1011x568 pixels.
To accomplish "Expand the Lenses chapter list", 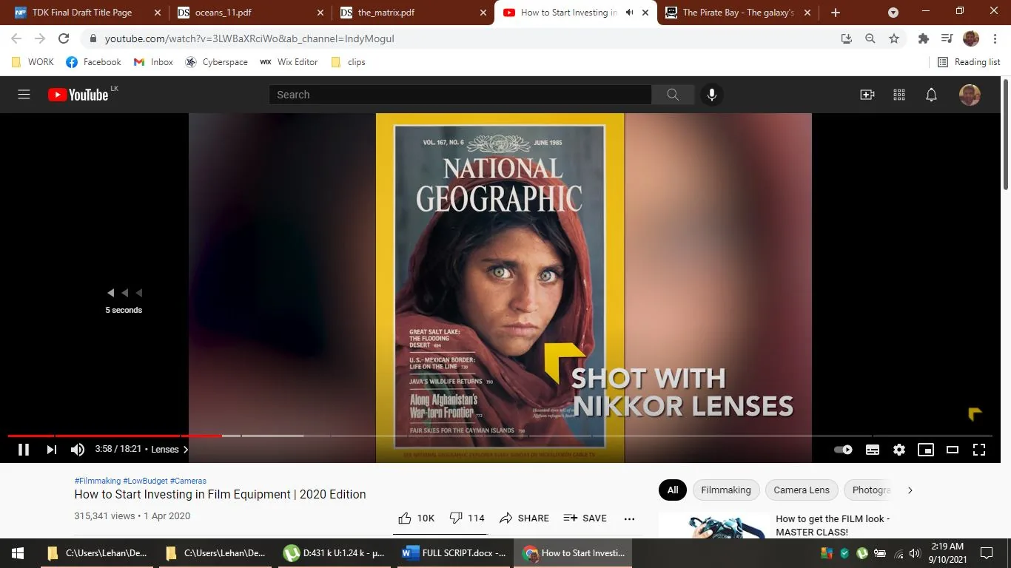I will point(169,450).
